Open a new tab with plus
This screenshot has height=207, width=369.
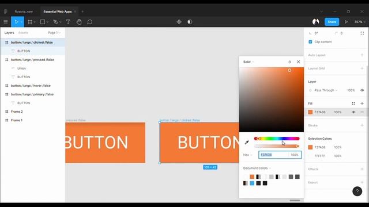coord(82,11)
